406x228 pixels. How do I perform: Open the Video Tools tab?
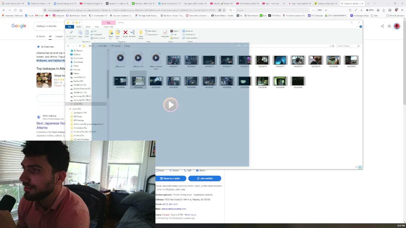(108, 27)
